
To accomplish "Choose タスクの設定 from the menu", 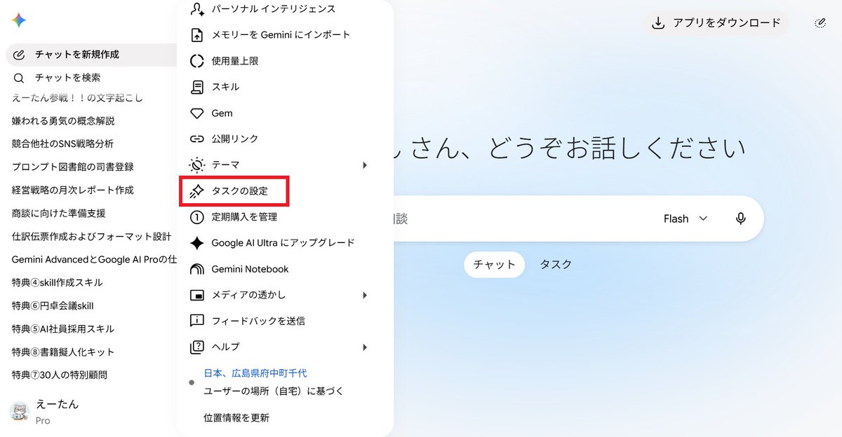I will tap(284, 191).
